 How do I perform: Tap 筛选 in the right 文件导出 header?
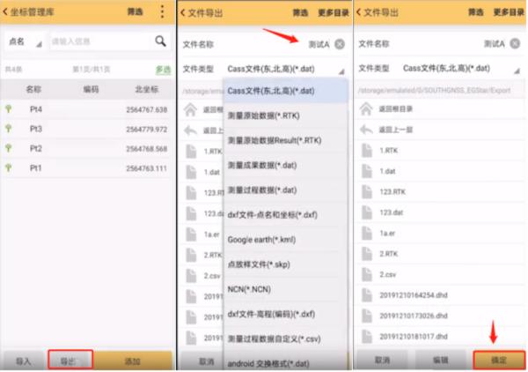pos(476,12)
